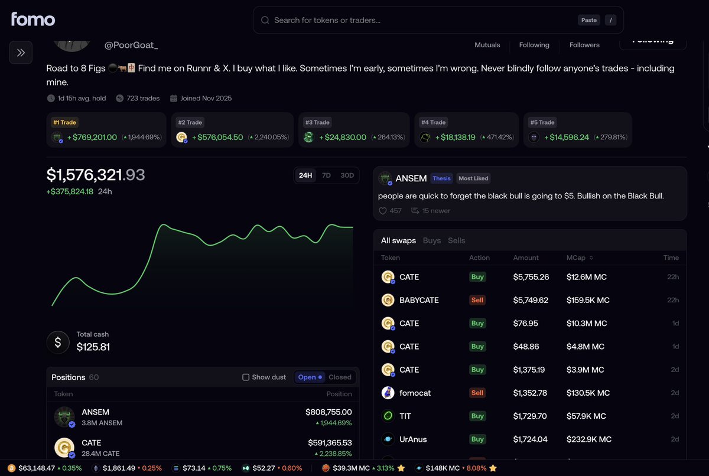
Task: Sort swaps by MCap column
Action: pos(580,257)
